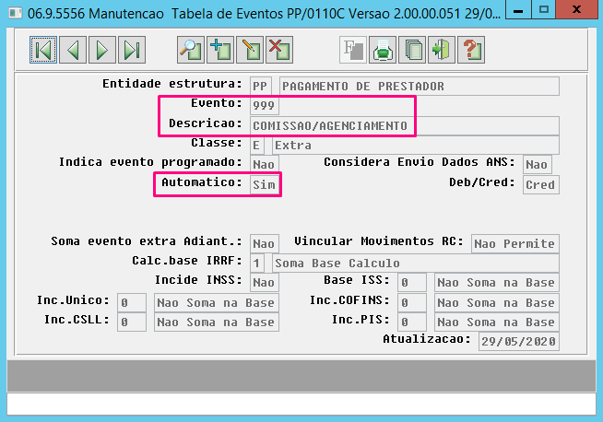Image resolution: width=603 pixels, height=422 pixels.
Task: Click Inc.Unico Nao Soma na Base field
Action: pyautogui.click(x=217, y=303)
